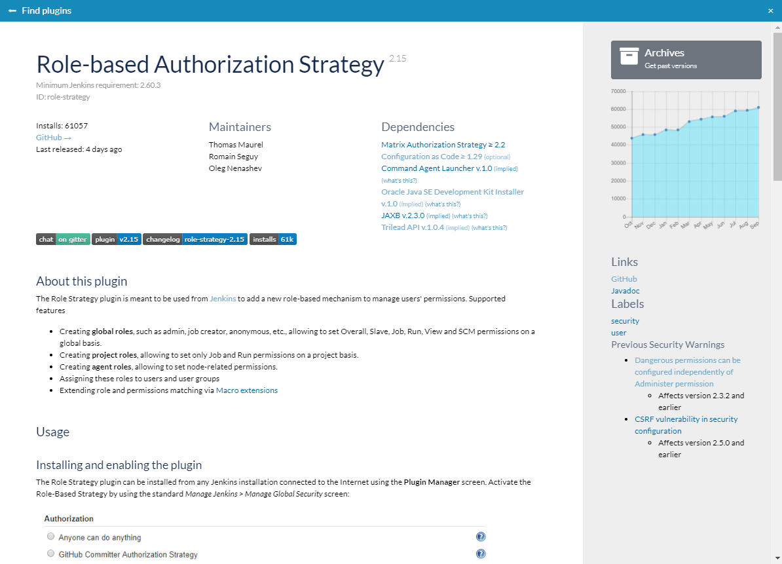Open the GitHub link under Installs
Viewport: 782px width, 564px height.
[49, 137]
